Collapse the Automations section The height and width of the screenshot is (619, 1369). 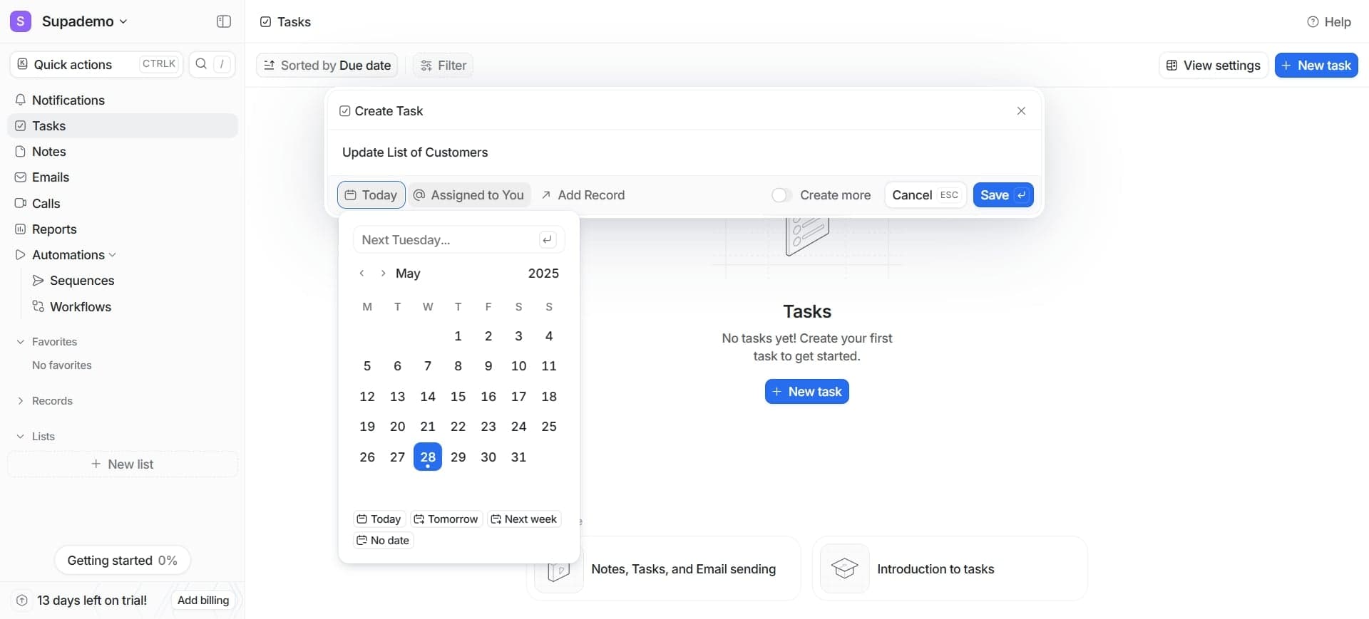pyautogui.click(x=113, y=255)
